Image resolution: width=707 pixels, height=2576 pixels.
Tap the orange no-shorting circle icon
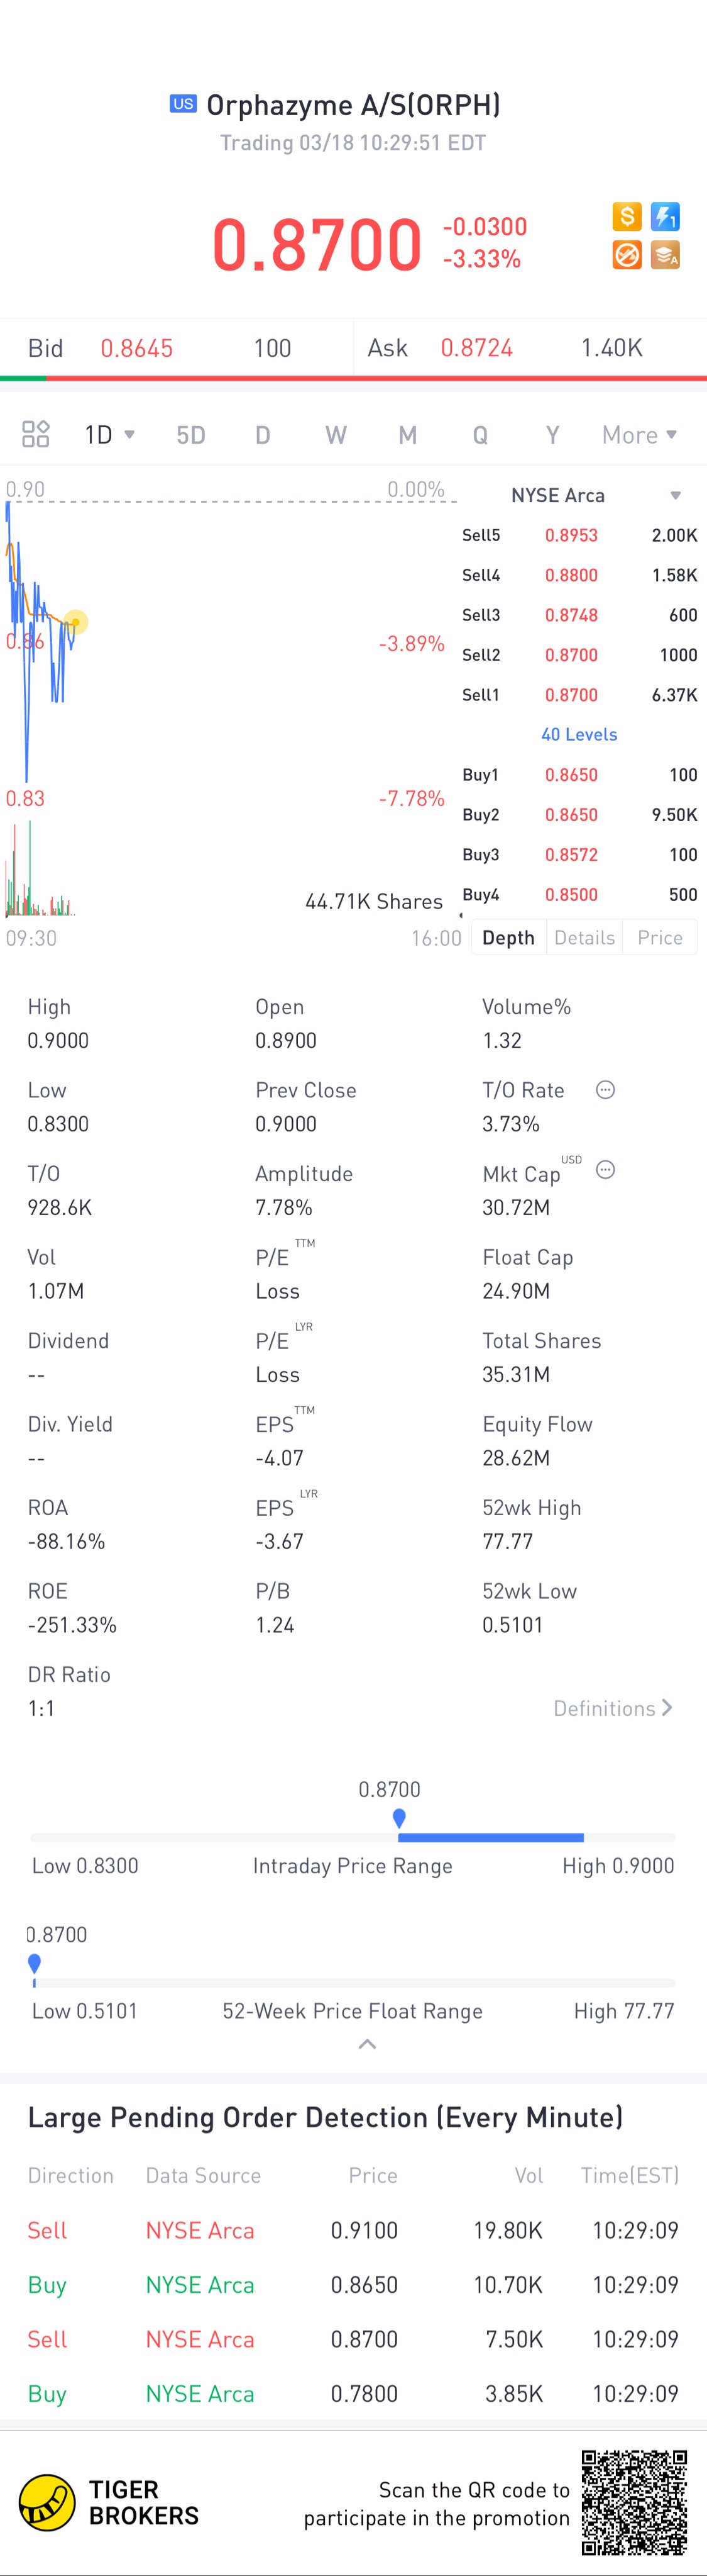(627, 255)
